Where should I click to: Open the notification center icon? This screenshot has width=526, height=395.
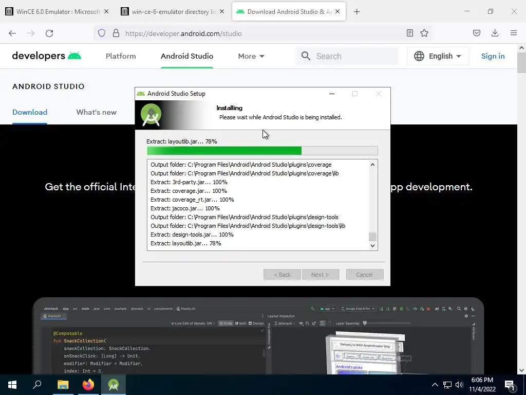[510, 385]
